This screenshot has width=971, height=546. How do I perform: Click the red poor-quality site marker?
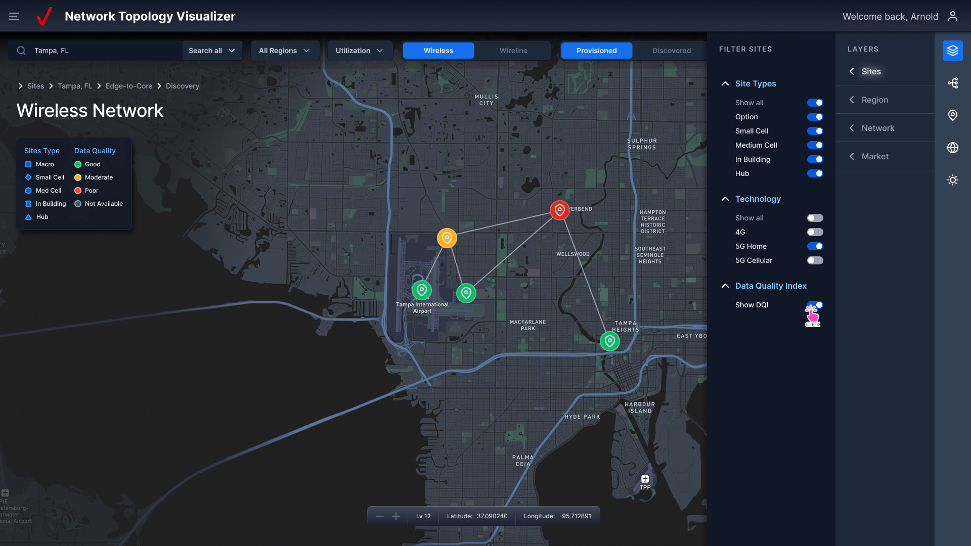(560, 210)
